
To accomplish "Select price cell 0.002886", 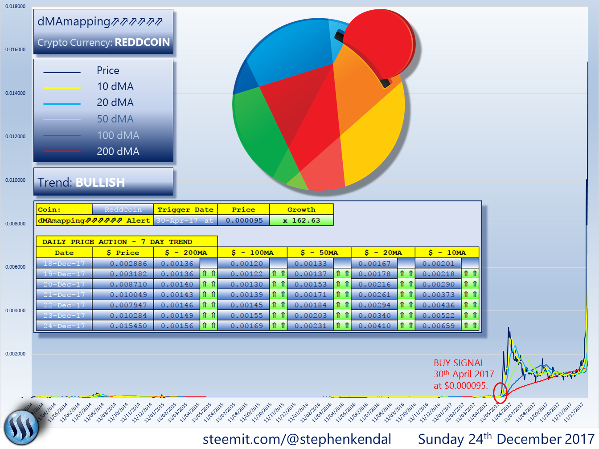I will click(123, 263).
